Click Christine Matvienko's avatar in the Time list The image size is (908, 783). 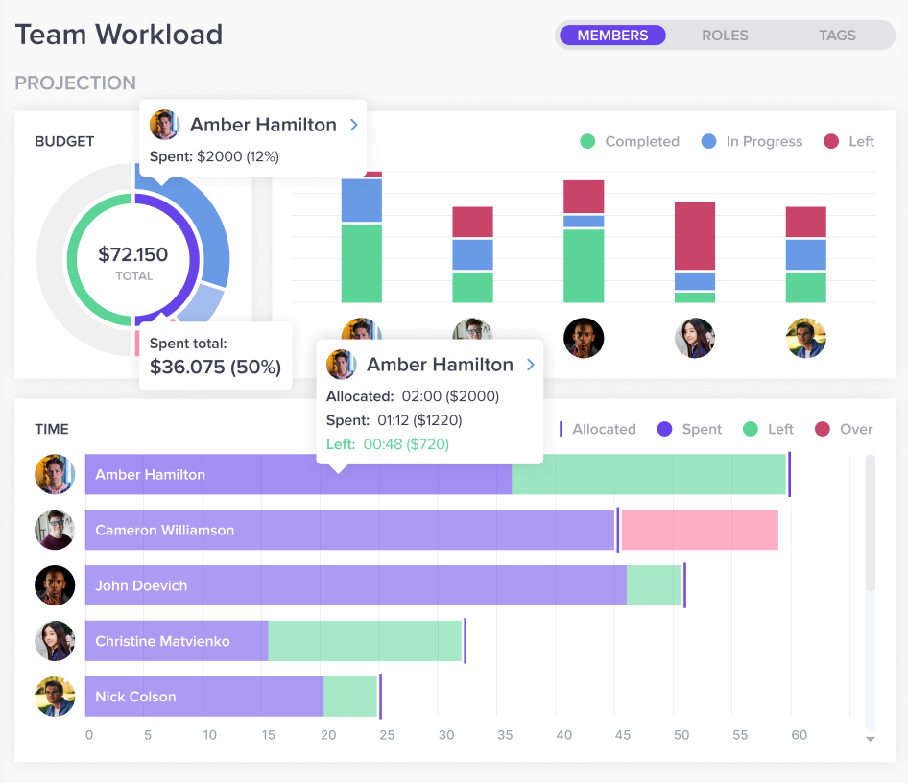pos(55,641)
